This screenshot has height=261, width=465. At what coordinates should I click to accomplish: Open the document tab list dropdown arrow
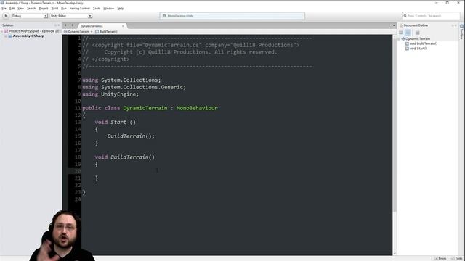pyautogui.click(x=394, y=25)
